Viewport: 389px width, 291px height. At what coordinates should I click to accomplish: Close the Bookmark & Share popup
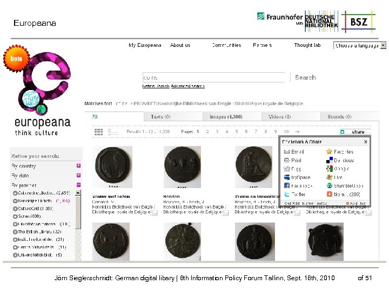[x=365, y=142]
